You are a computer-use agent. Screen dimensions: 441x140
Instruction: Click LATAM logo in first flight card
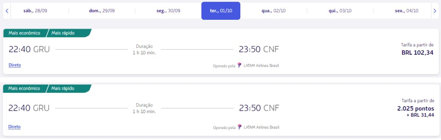point(240,66)
